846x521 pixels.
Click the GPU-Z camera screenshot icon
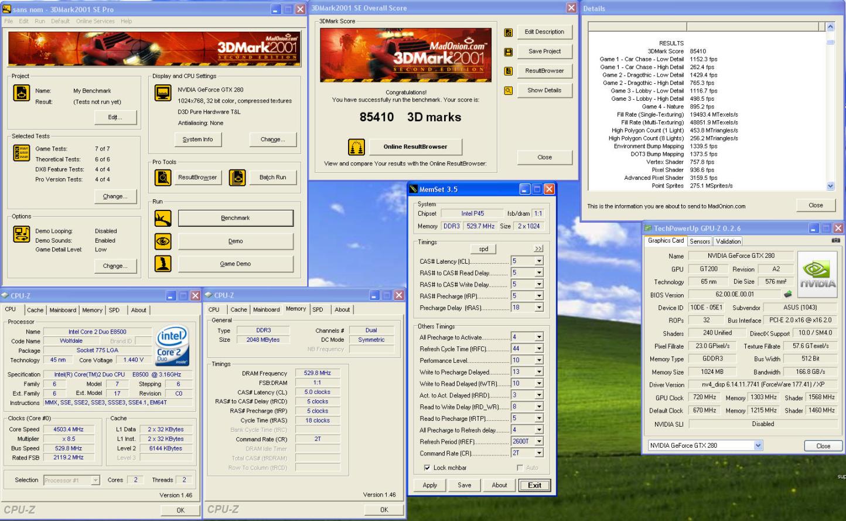[836, 240]
